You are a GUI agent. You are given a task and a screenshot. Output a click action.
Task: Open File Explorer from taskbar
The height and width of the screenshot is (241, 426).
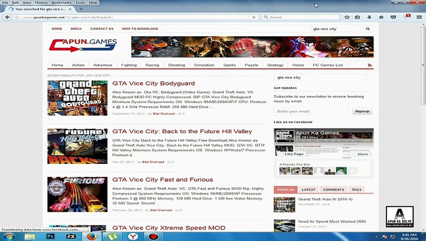30,236
